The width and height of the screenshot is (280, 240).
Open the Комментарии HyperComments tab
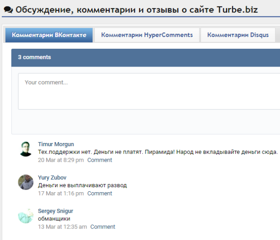click(147, 35)
